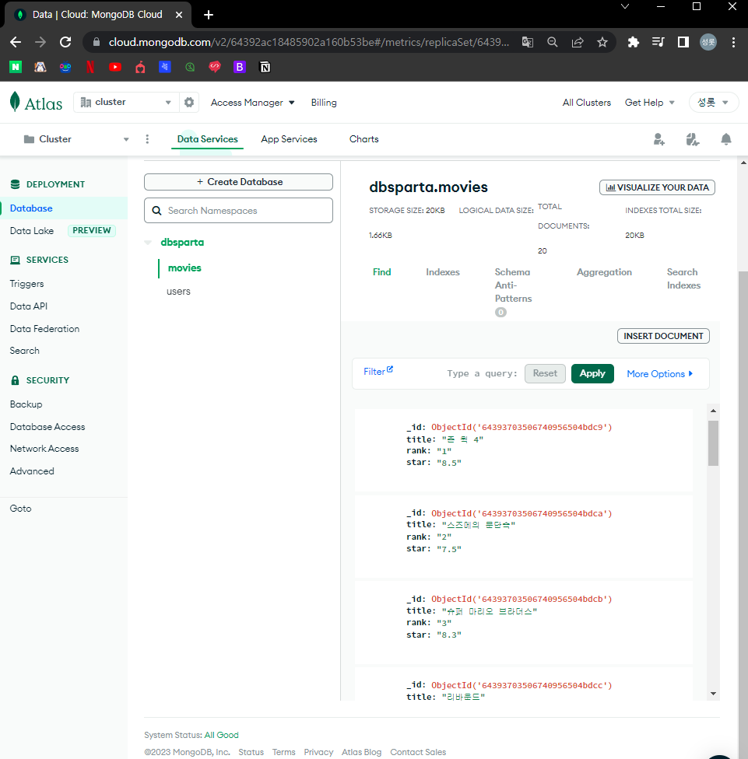Viewport: 748px width, 759px height.
Task: Click the query input field
Action: 483,374
